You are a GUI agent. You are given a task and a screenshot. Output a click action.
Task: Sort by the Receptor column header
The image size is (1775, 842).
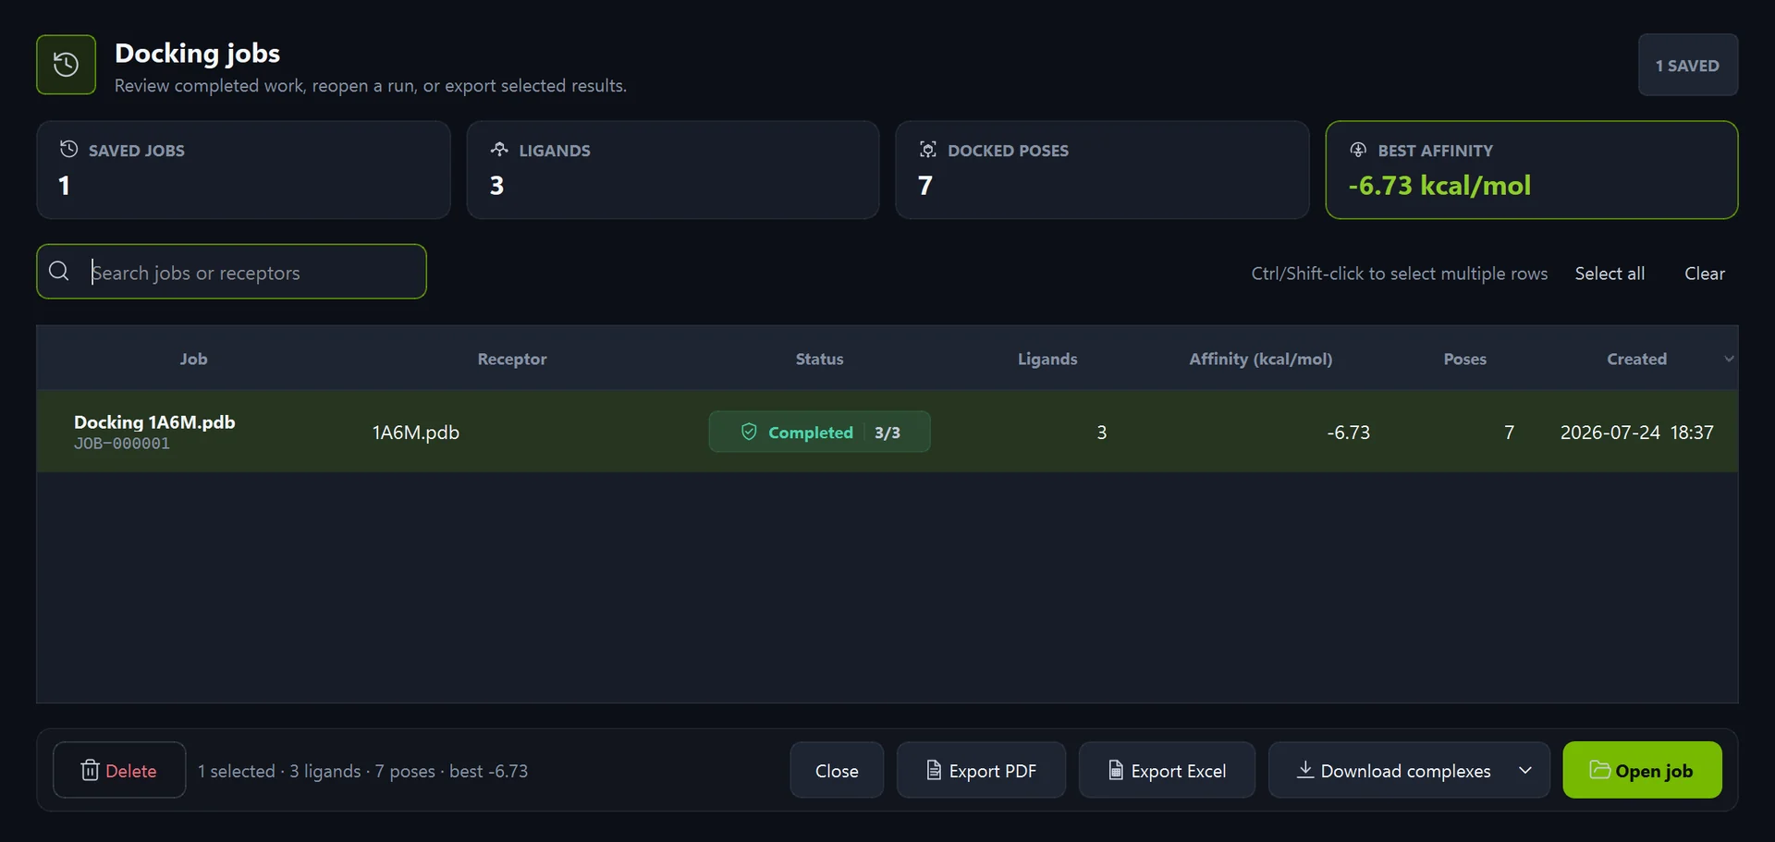[512, 359]
